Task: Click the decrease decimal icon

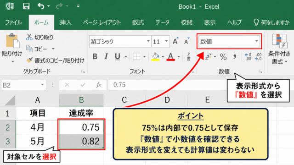Action: (258, 56)
